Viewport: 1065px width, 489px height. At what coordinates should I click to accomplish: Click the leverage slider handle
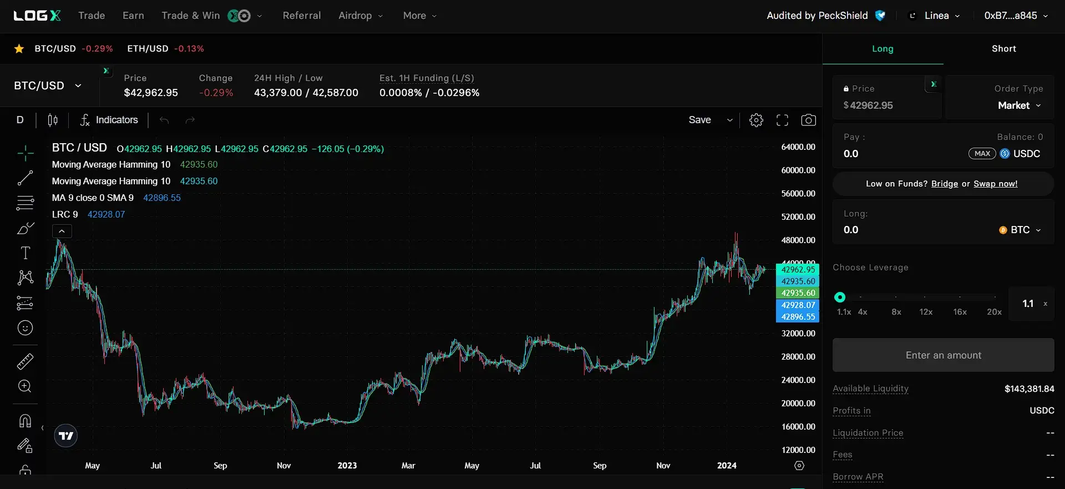(x=840, y=298)
